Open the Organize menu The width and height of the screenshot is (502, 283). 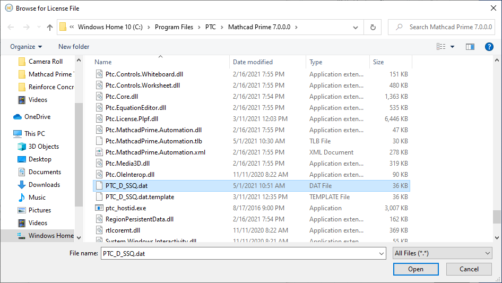26,47
